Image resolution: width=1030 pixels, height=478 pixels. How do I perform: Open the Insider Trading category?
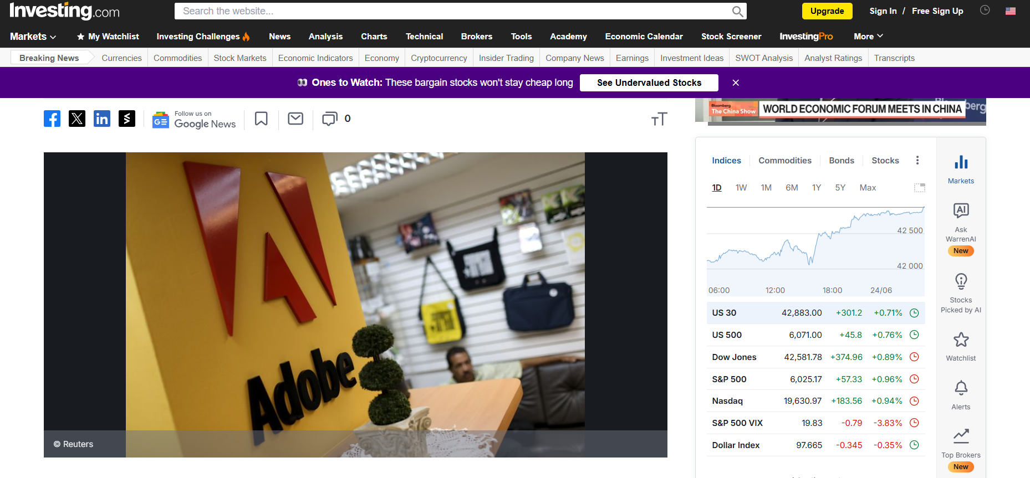[x=506, y=58]
